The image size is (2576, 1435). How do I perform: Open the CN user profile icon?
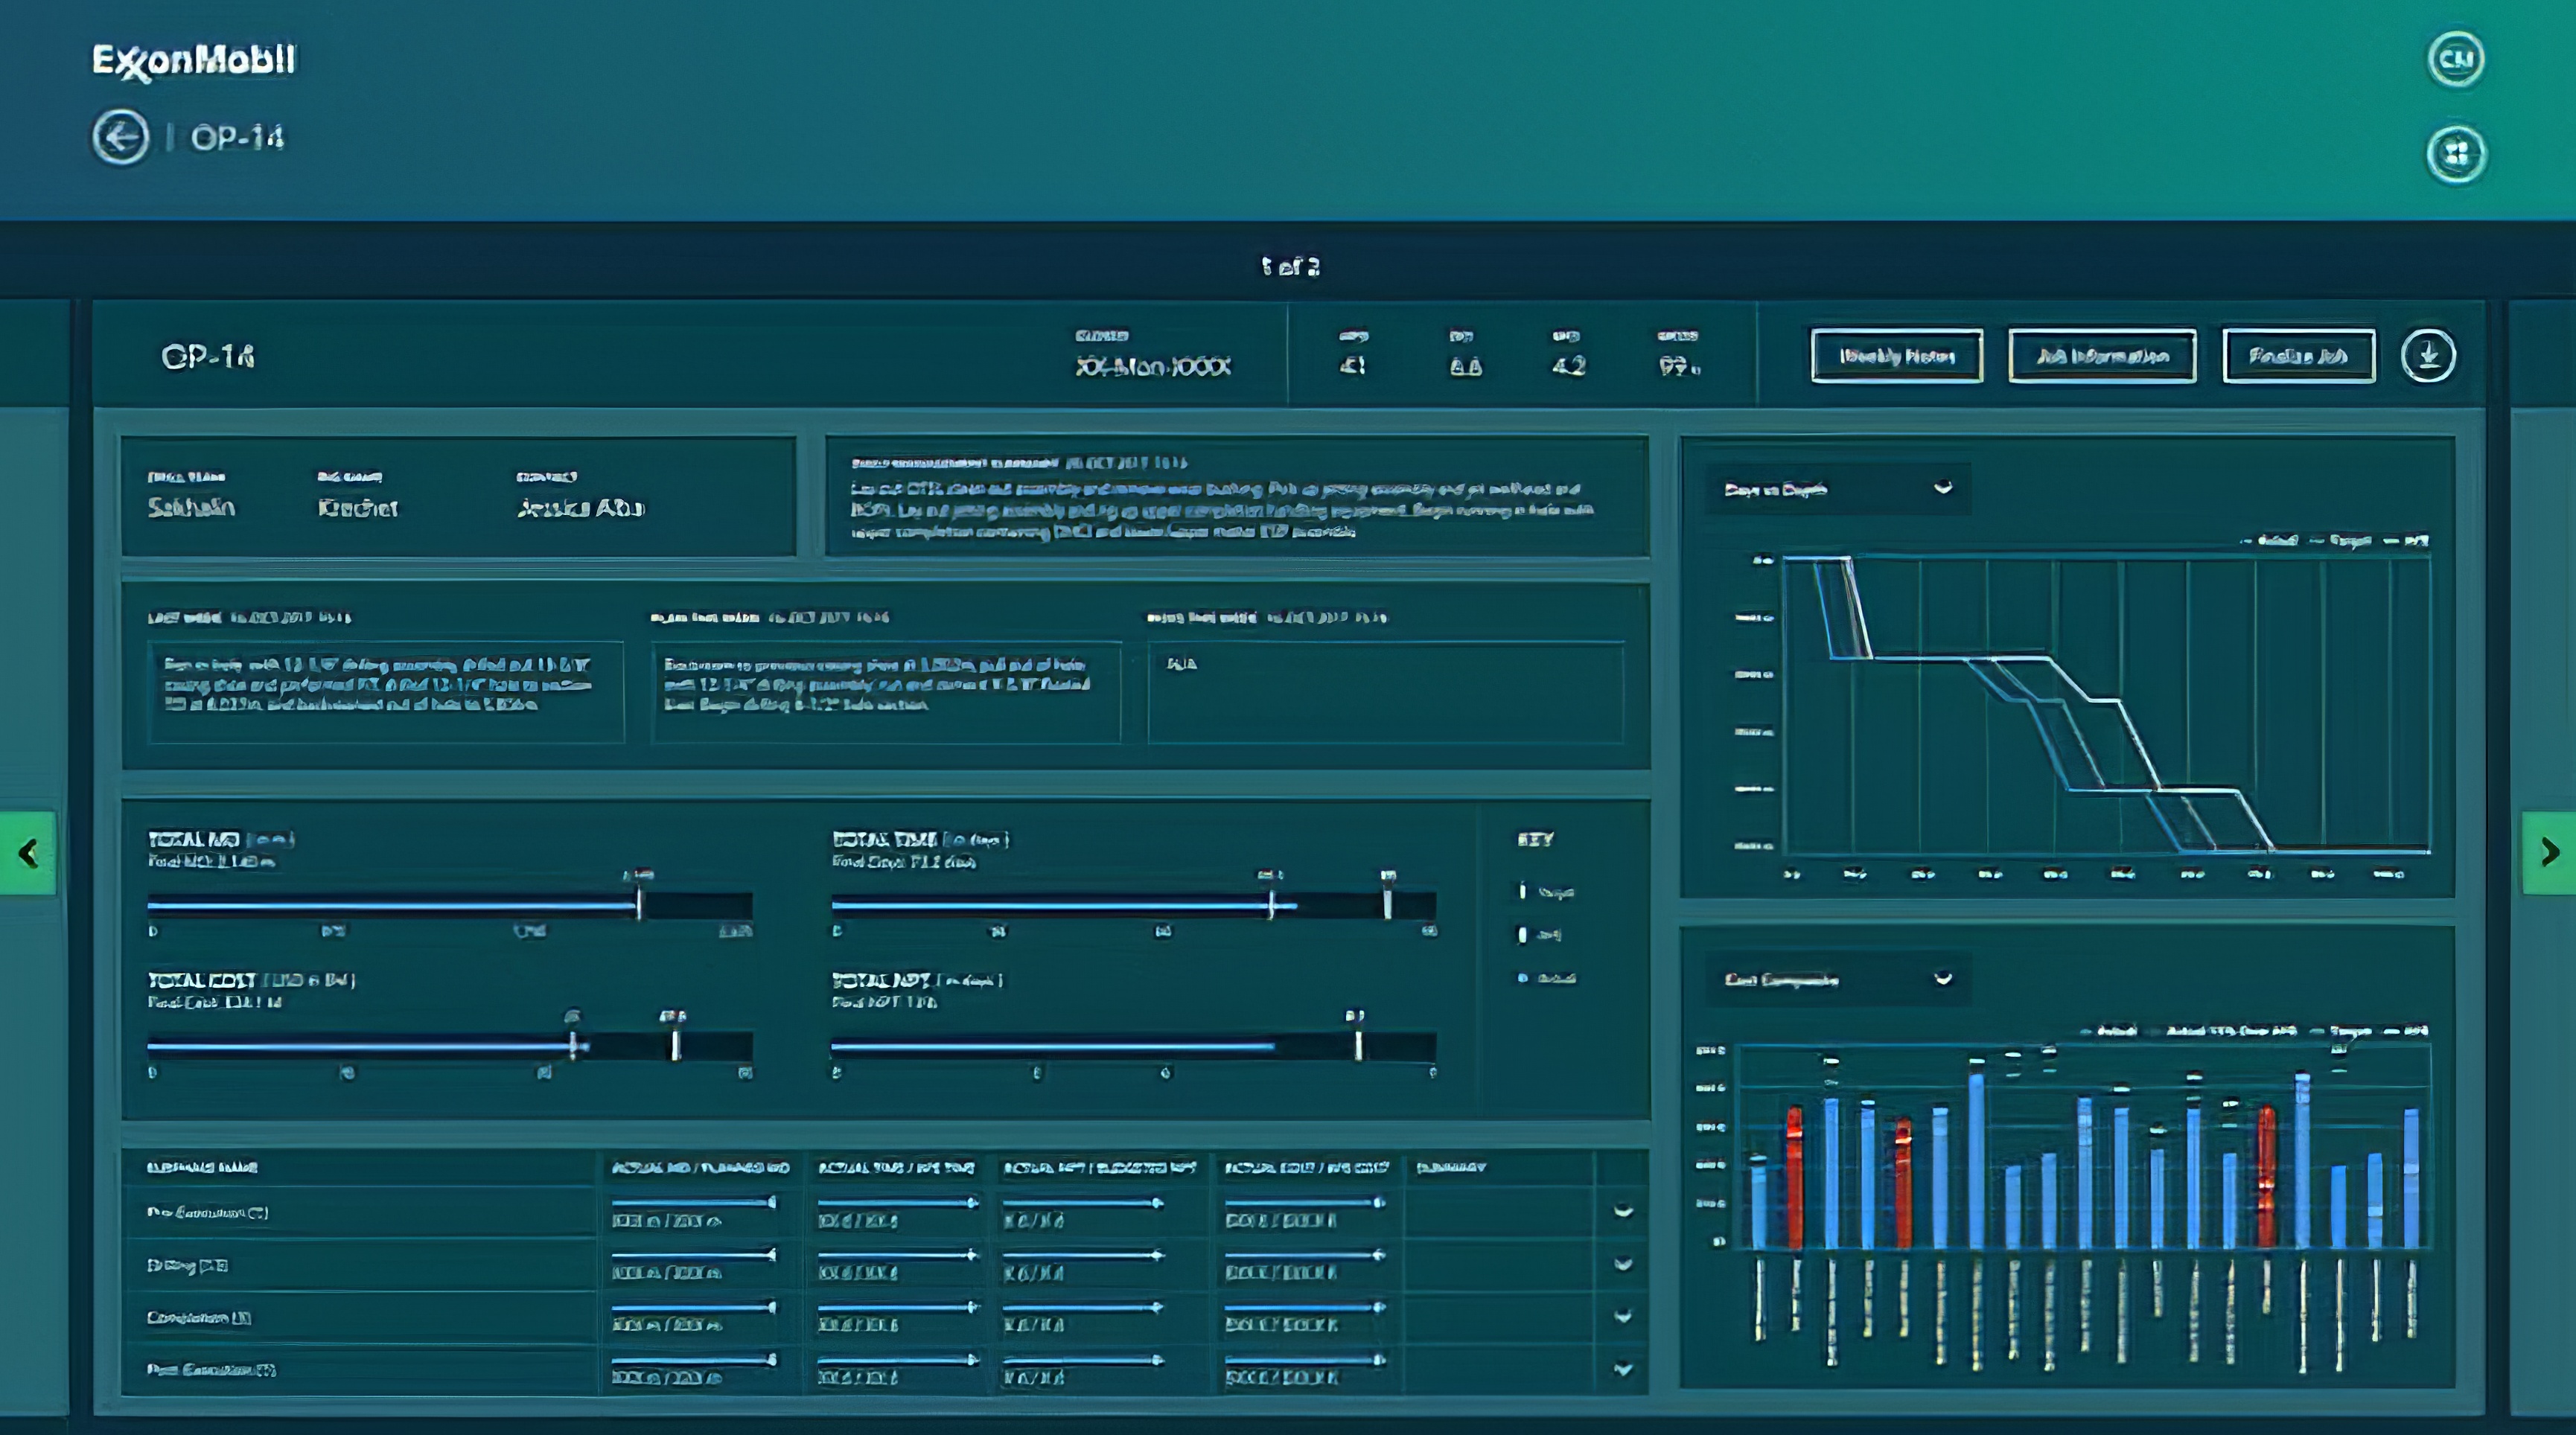2455,59
